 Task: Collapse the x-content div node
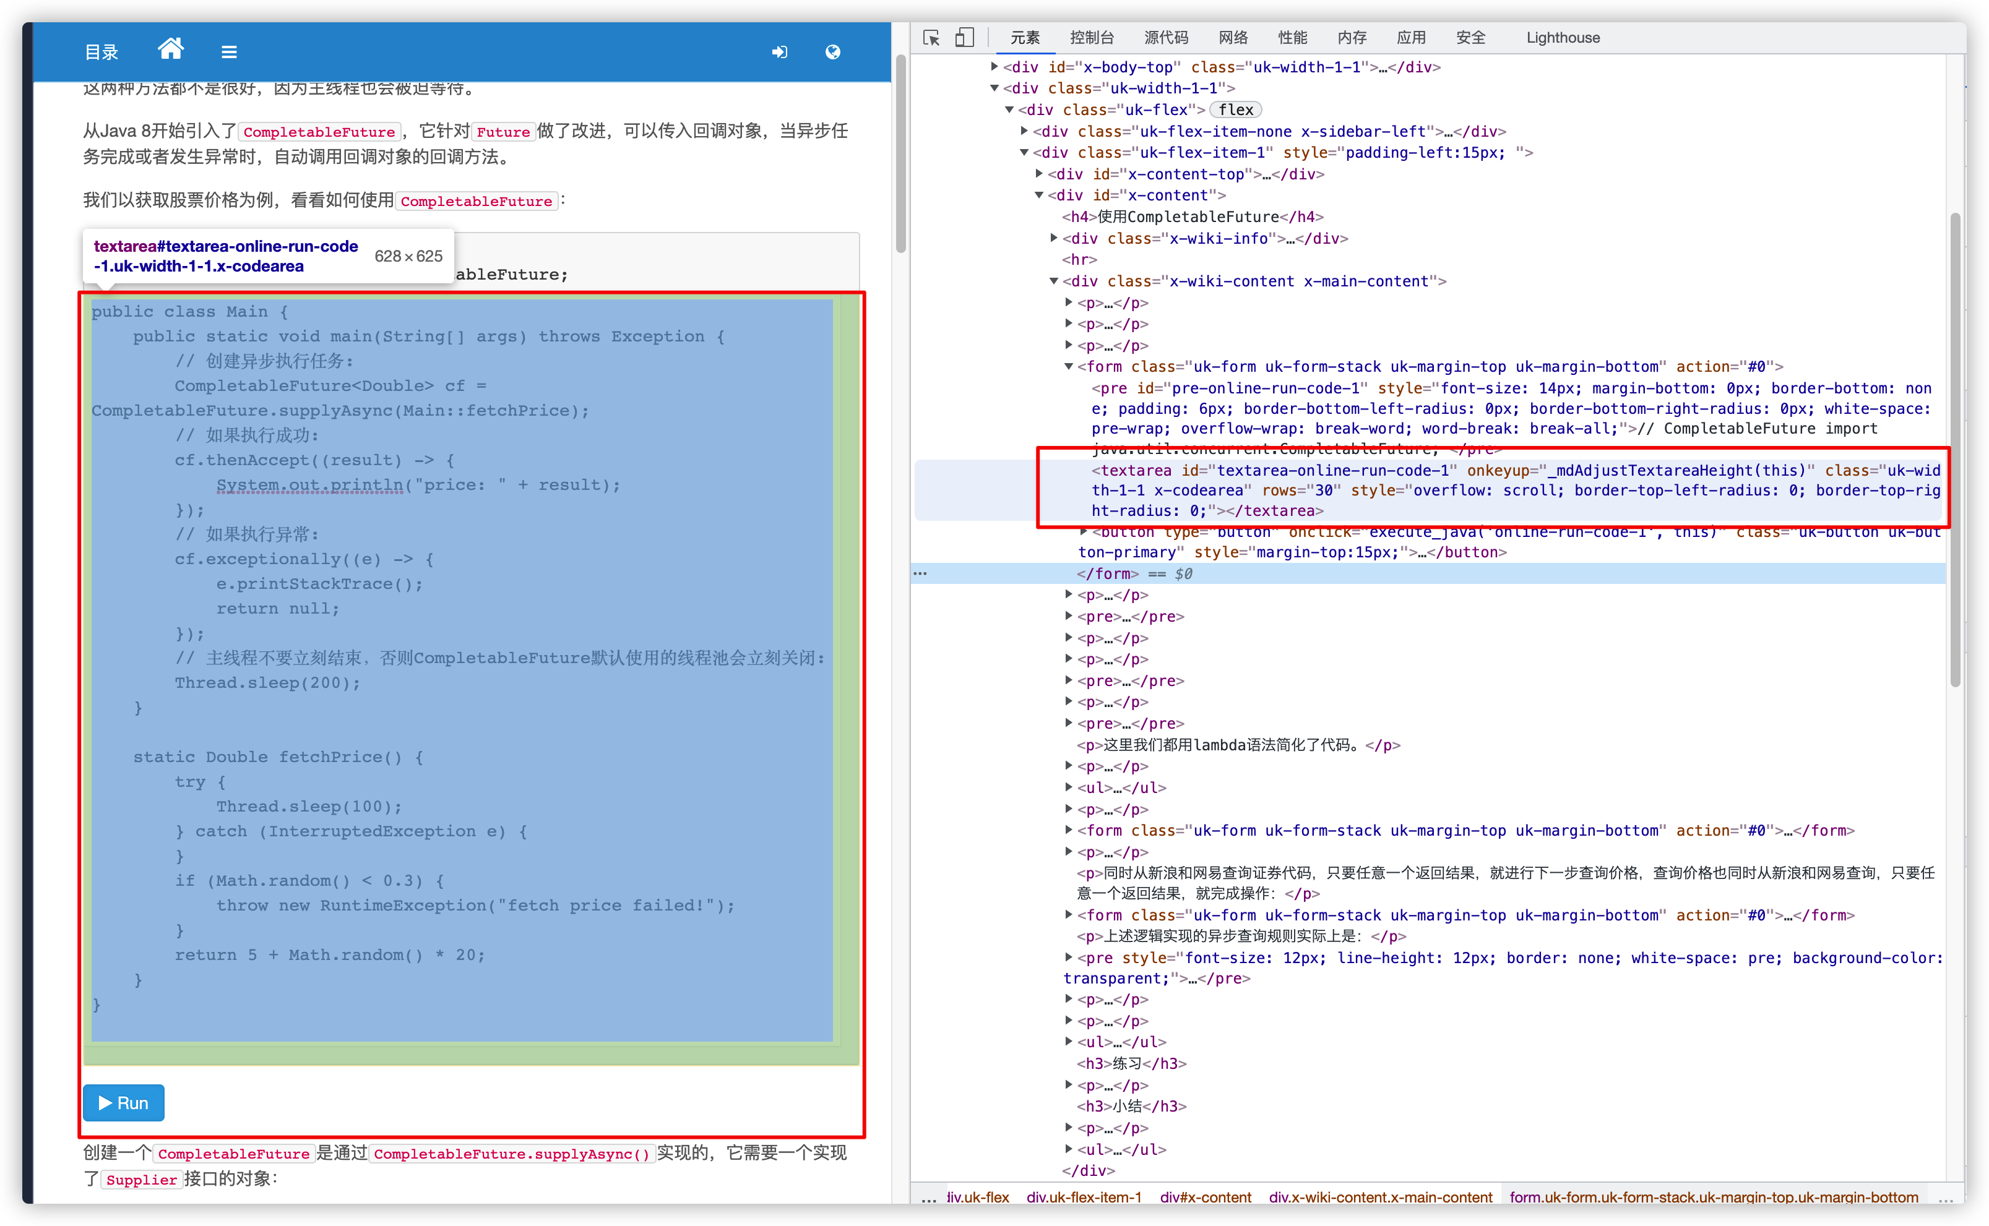(x=1039, y=195)
